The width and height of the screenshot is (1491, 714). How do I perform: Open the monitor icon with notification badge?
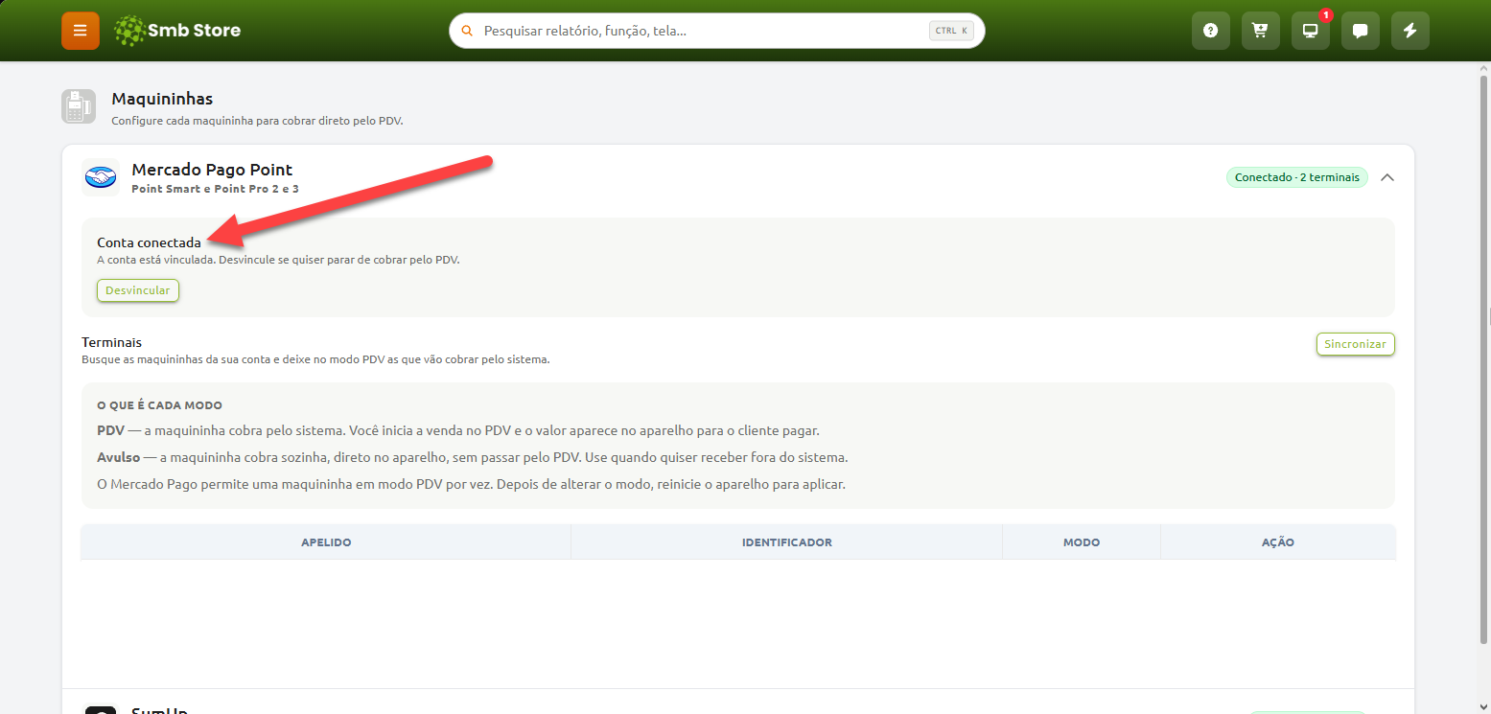coord(1311,31)
